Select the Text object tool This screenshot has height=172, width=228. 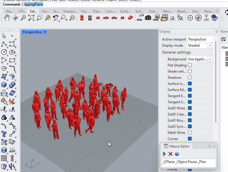coord(4,134)
